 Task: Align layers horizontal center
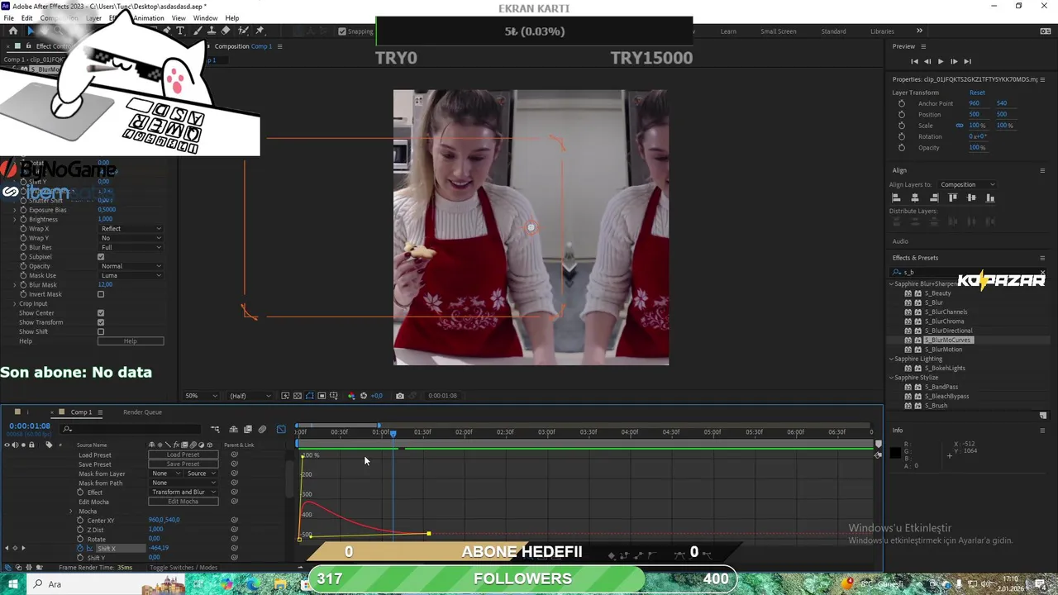(x=915, y=198)
